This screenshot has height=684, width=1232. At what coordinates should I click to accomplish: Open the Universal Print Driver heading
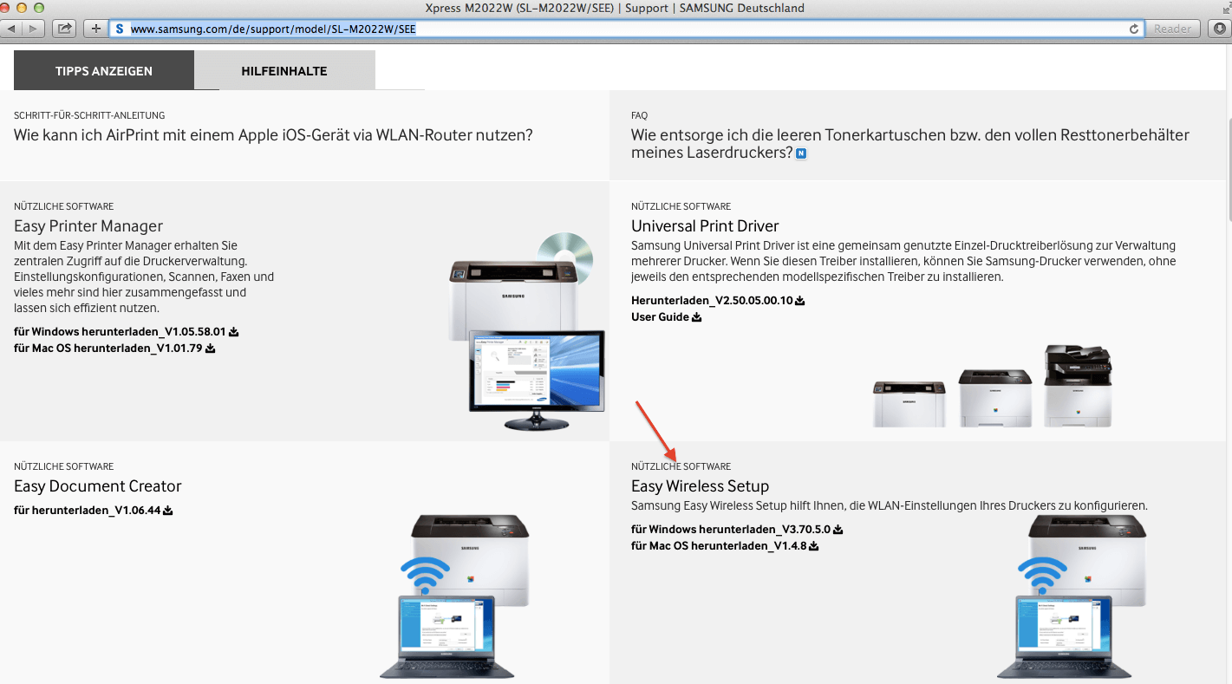705,226
